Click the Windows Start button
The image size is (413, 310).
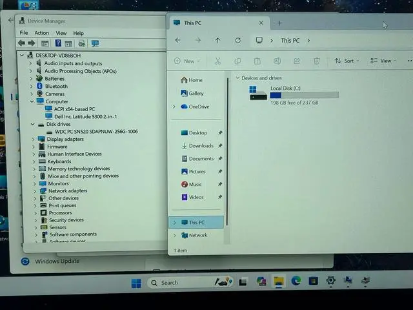(x=136, y=283)
